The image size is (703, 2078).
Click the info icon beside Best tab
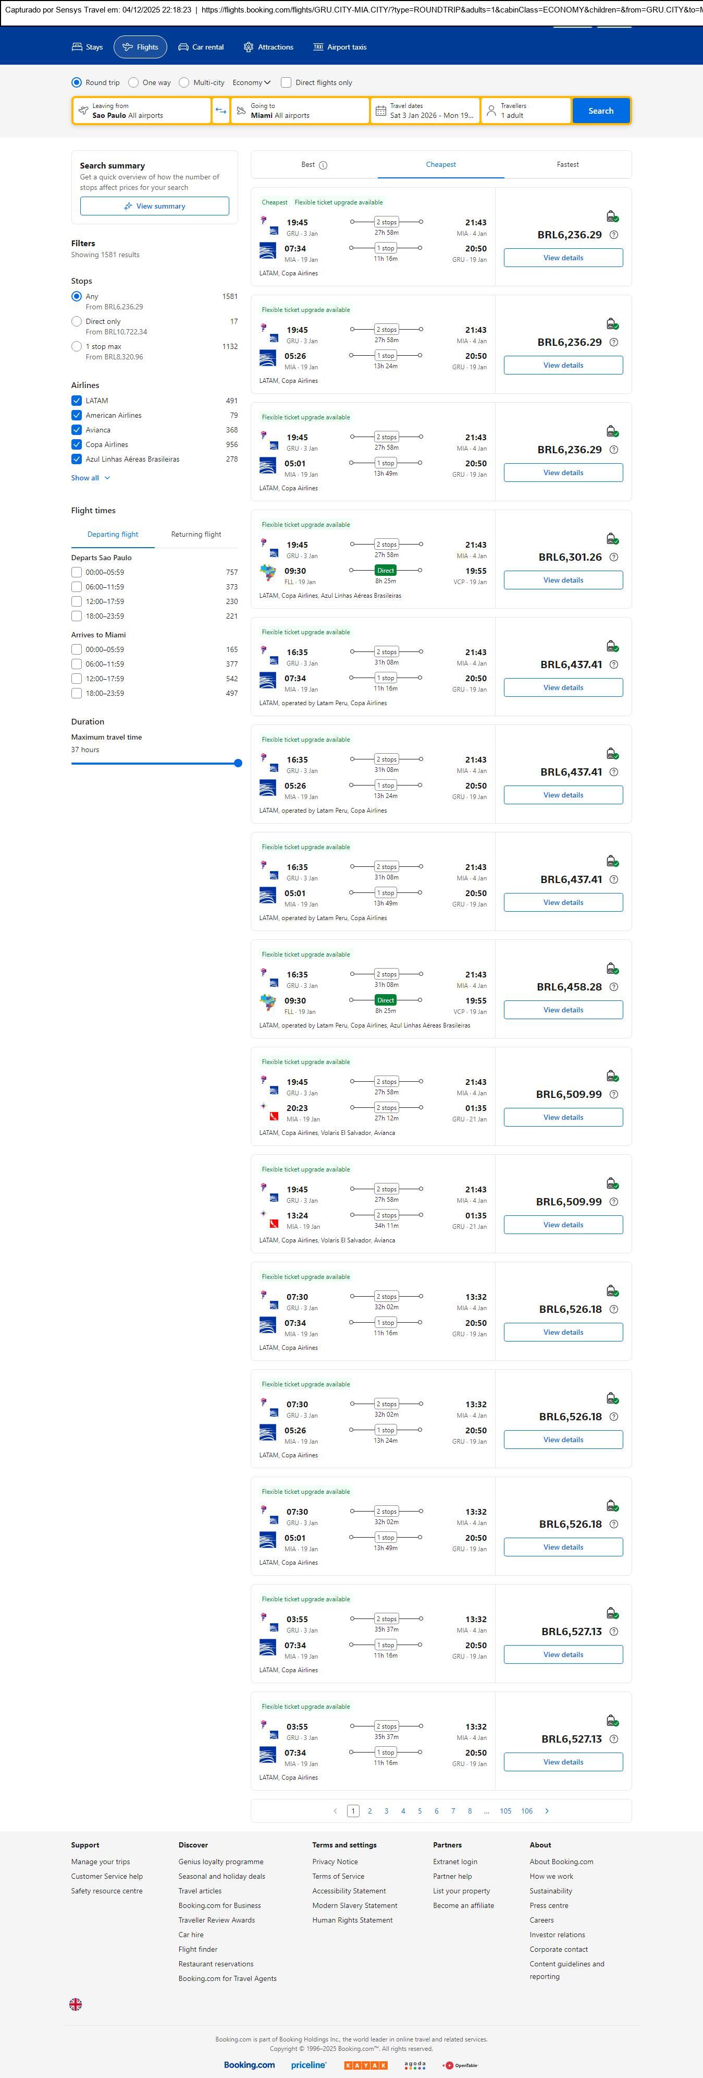click(323, 165)
